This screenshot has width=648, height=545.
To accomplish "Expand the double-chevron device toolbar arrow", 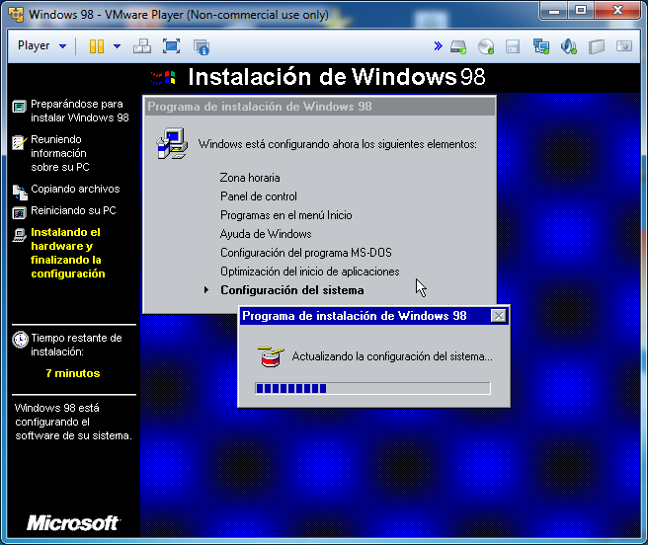I will click(x=438, y=46).
